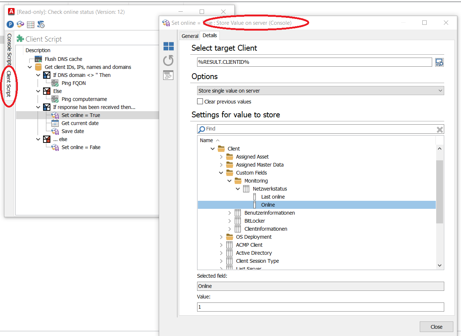Image resolution: width=461 pixels, height=336 pixels.
Task: Click into the Value input field
Action: [320, 307]
